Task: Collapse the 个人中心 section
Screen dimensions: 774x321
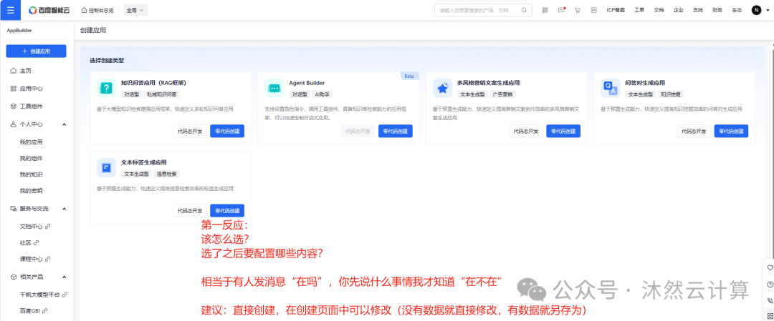Action: [64, 124]
